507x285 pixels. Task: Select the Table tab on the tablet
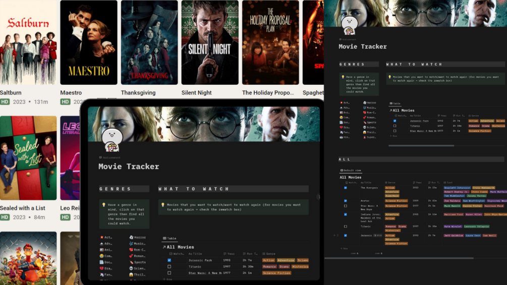pyautogui.click(x=170, y=238)
